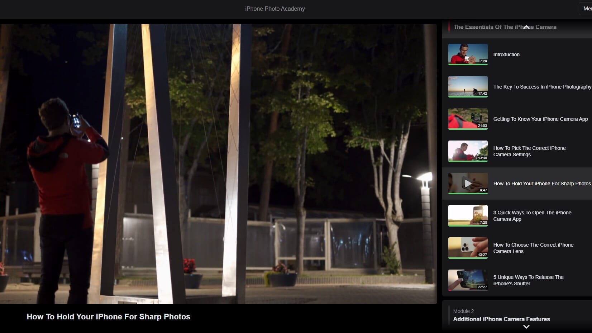Image resolution: width=592 pixels, height=333 pixels.
Task: Click the Introduction video thumbnail
Action: pos(468,54)
